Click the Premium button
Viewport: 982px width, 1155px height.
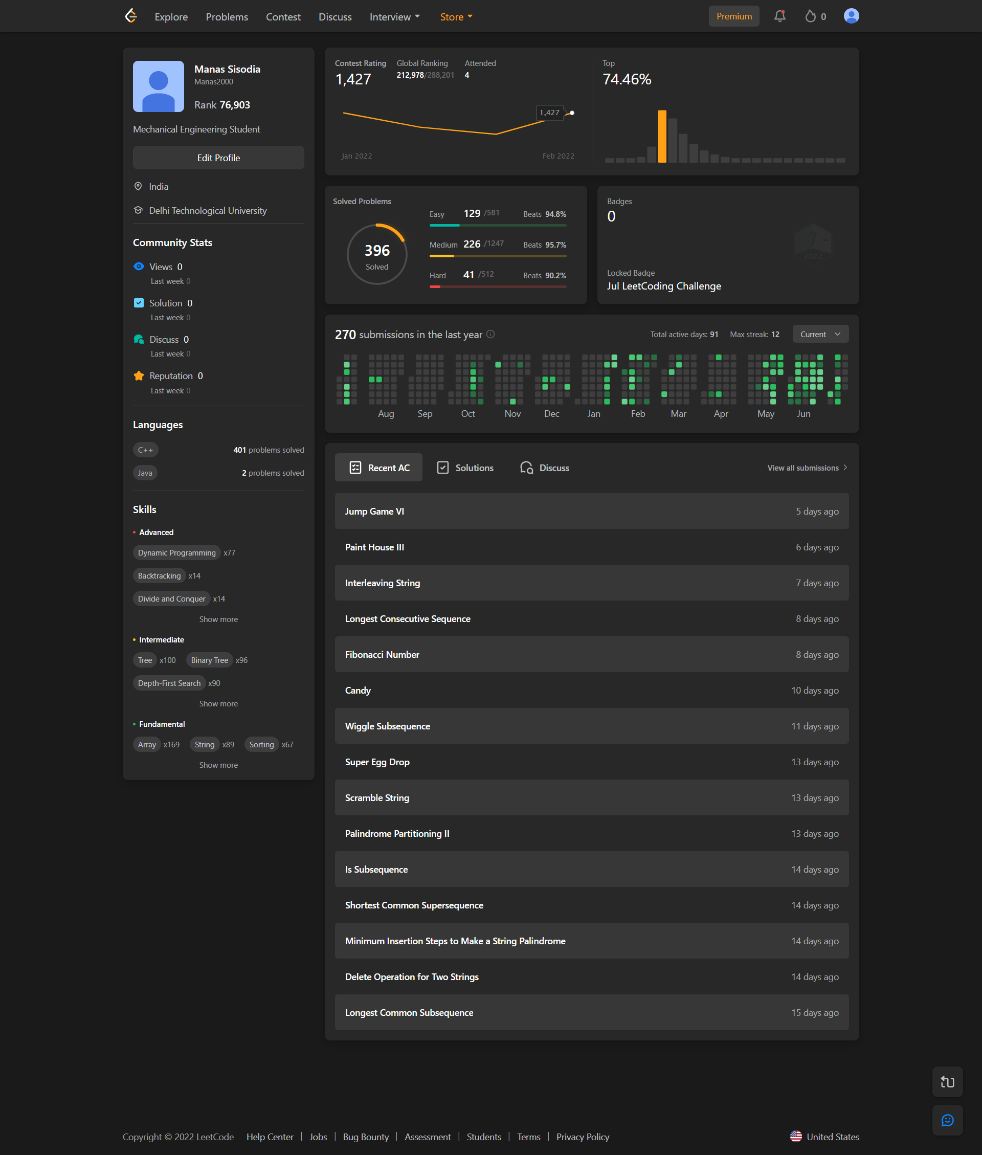[x=734, y=16]
